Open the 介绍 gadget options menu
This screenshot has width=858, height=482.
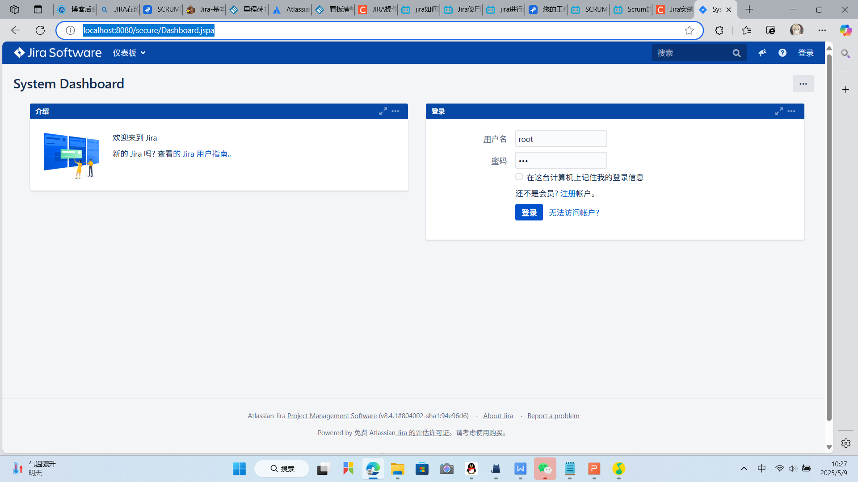[395, 111]
